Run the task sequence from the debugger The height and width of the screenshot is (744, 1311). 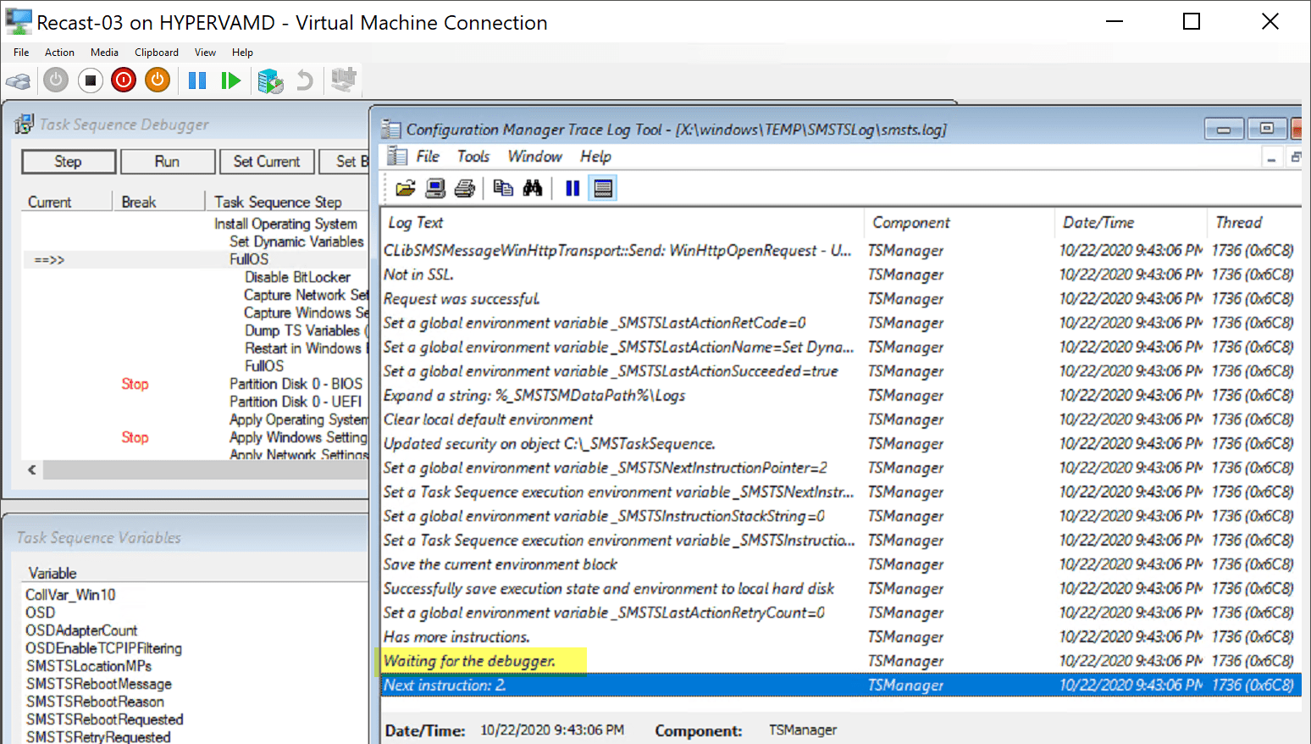click(x=168, y=161)
